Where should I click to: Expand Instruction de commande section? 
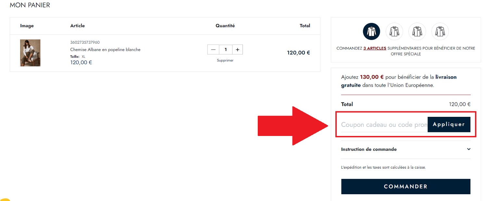coord(369,149)
